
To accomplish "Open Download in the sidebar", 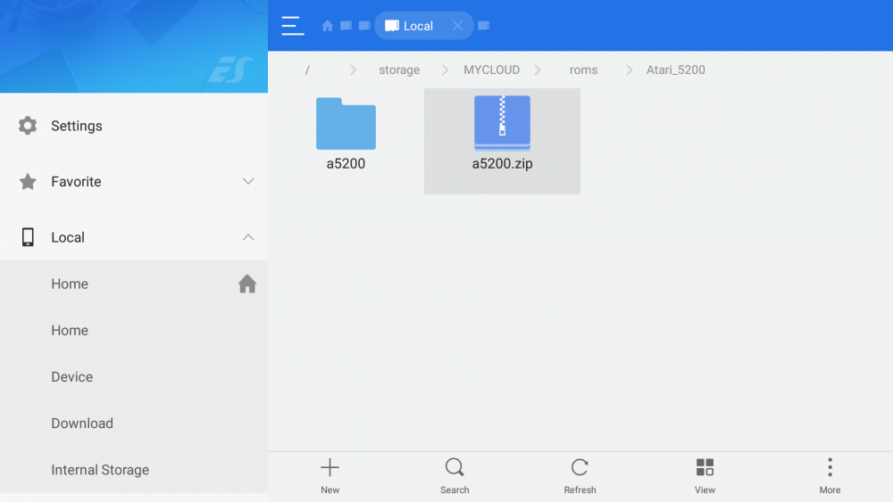I will [x=82, y=424].
